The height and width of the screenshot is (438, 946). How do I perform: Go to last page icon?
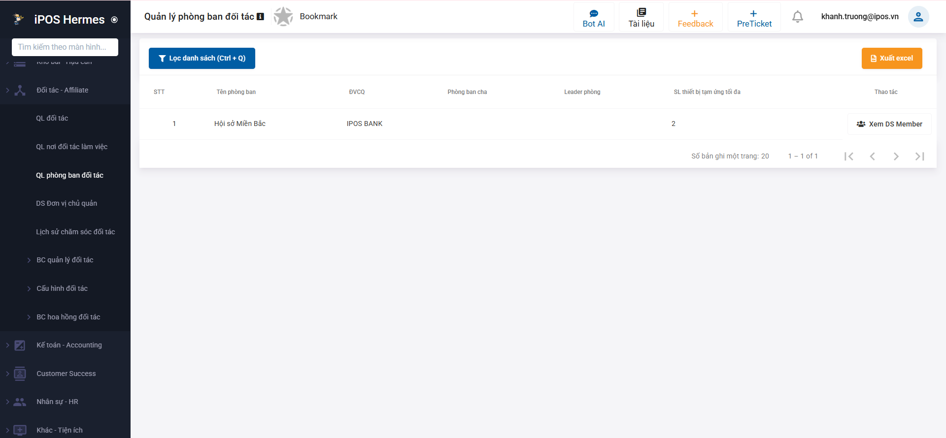(x=919, y=156)
